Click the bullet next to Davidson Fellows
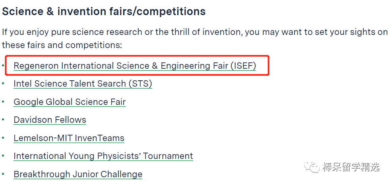The height and width of the screenshot is (184, 392). pos(3,119)
